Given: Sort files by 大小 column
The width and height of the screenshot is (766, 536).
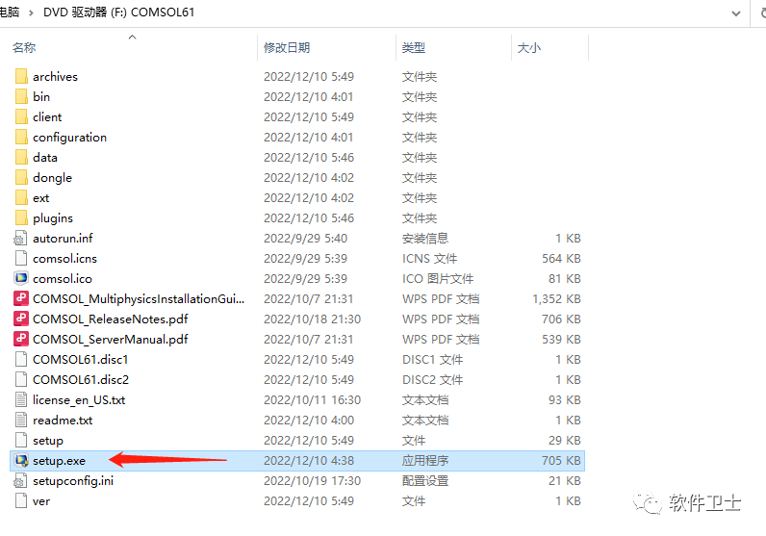Looking at the screenshot, I should coord(529,47).
